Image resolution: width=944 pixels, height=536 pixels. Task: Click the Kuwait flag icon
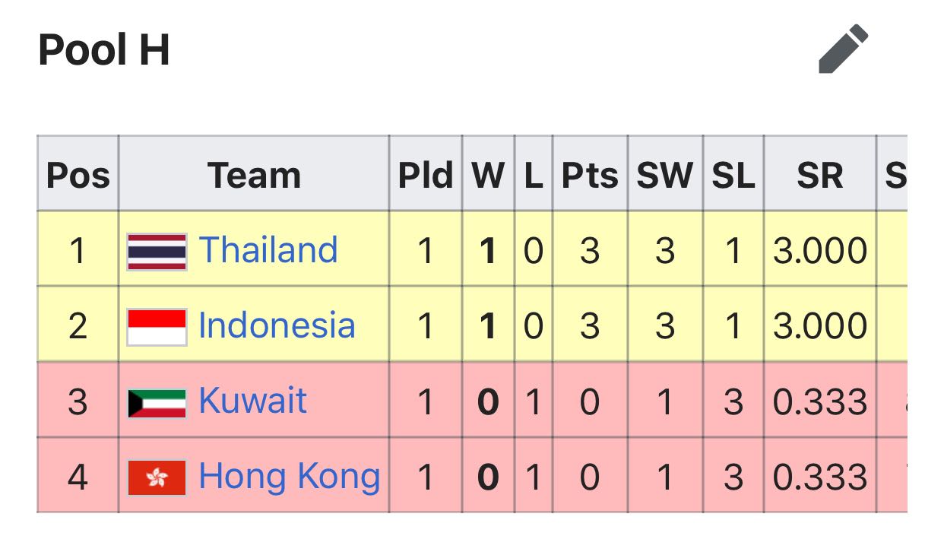[x=157, y=403]
